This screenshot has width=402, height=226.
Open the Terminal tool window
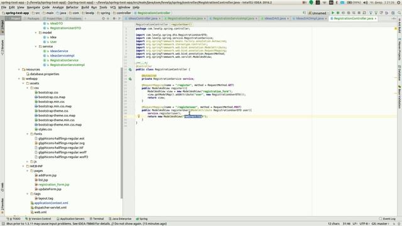coord(97,219)
